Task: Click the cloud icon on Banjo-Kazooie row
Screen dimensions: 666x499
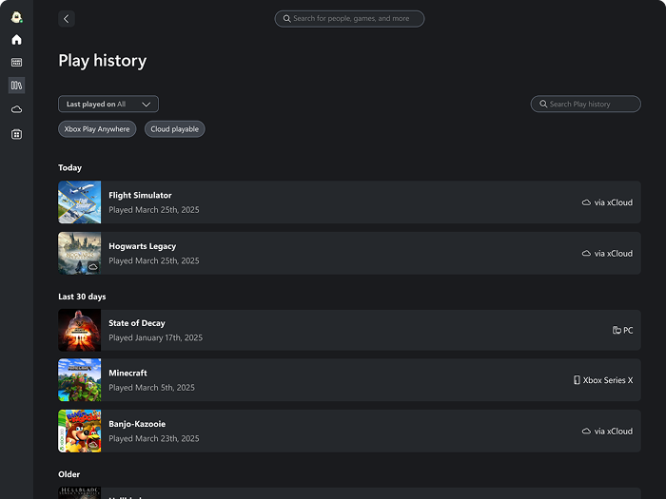Action: [586, 432]
